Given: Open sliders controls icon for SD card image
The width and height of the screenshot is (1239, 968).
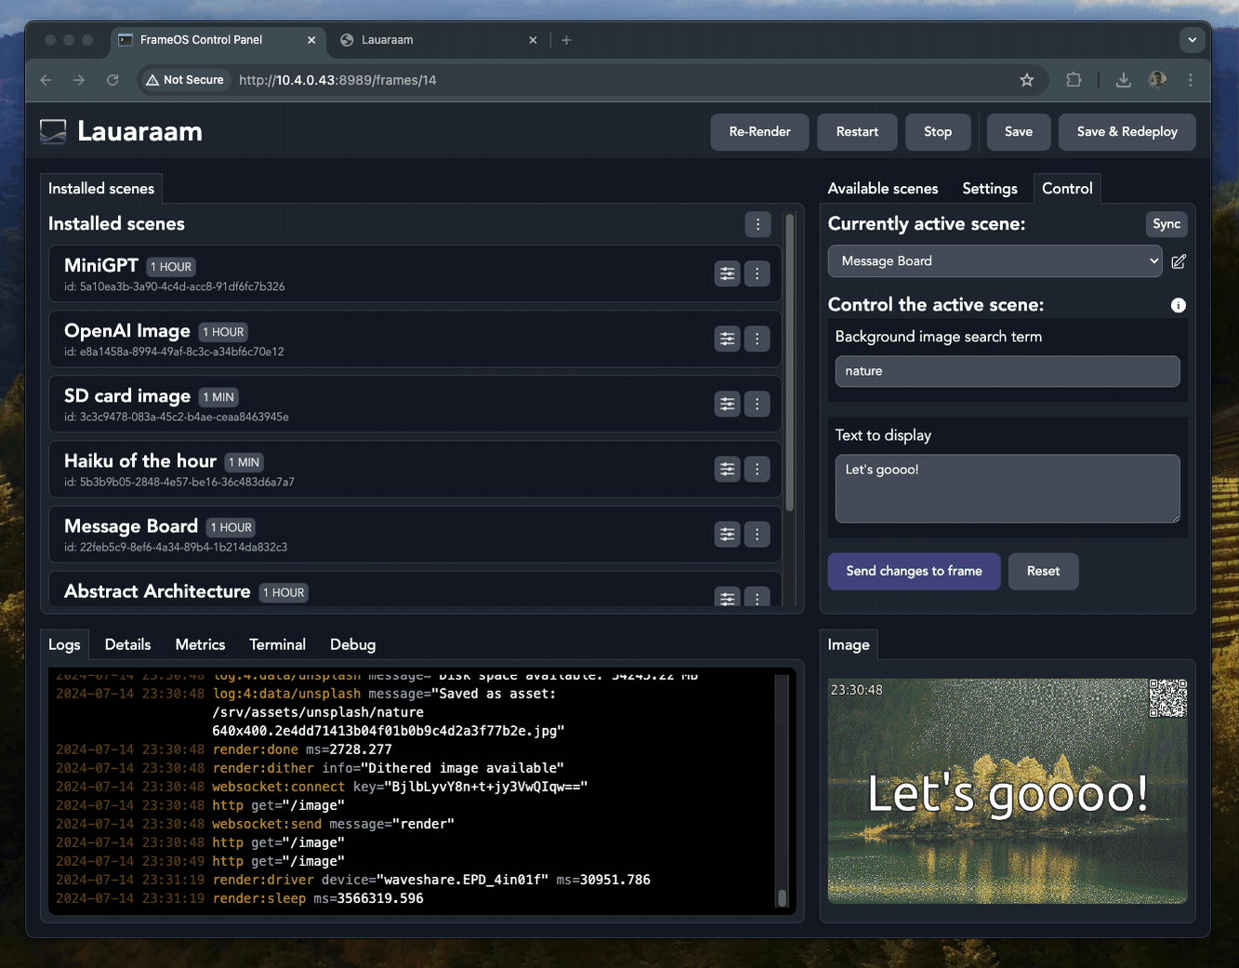Looking at the screenshot, I should (x=727, y=404).
